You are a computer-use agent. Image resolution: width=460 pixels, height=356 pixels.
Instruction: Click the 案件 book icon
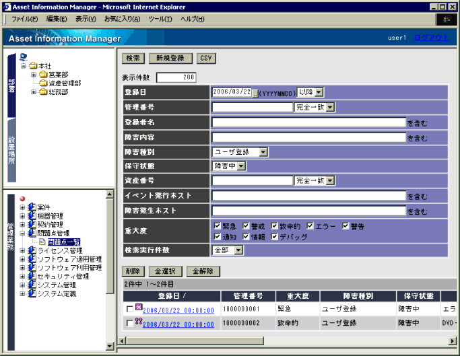pyautogui.click(x=32, y=207)
